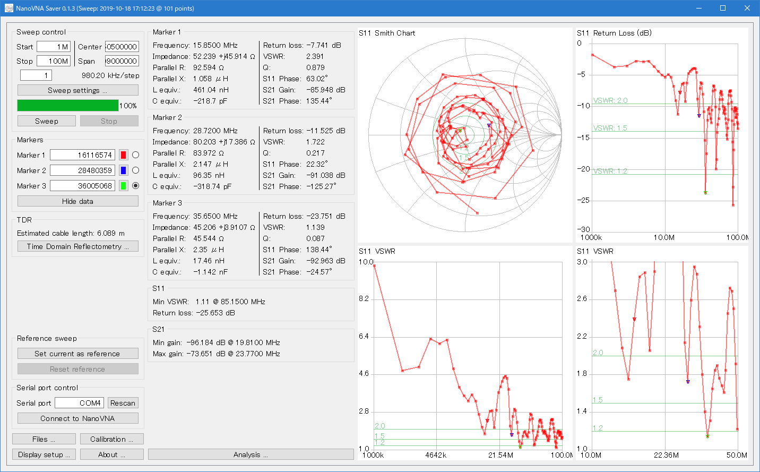Click the Marker 1 frequency input
The width and height of the screenshot is (760, 472).
point(82,155)
